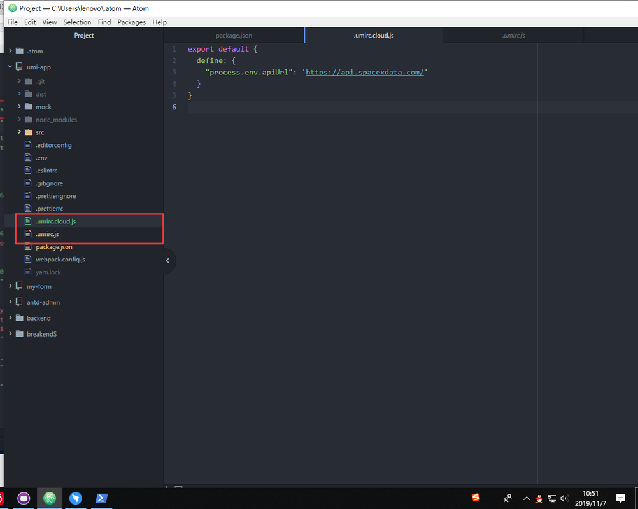Open the notification center icon
The image size is (638, 509).
621,498
